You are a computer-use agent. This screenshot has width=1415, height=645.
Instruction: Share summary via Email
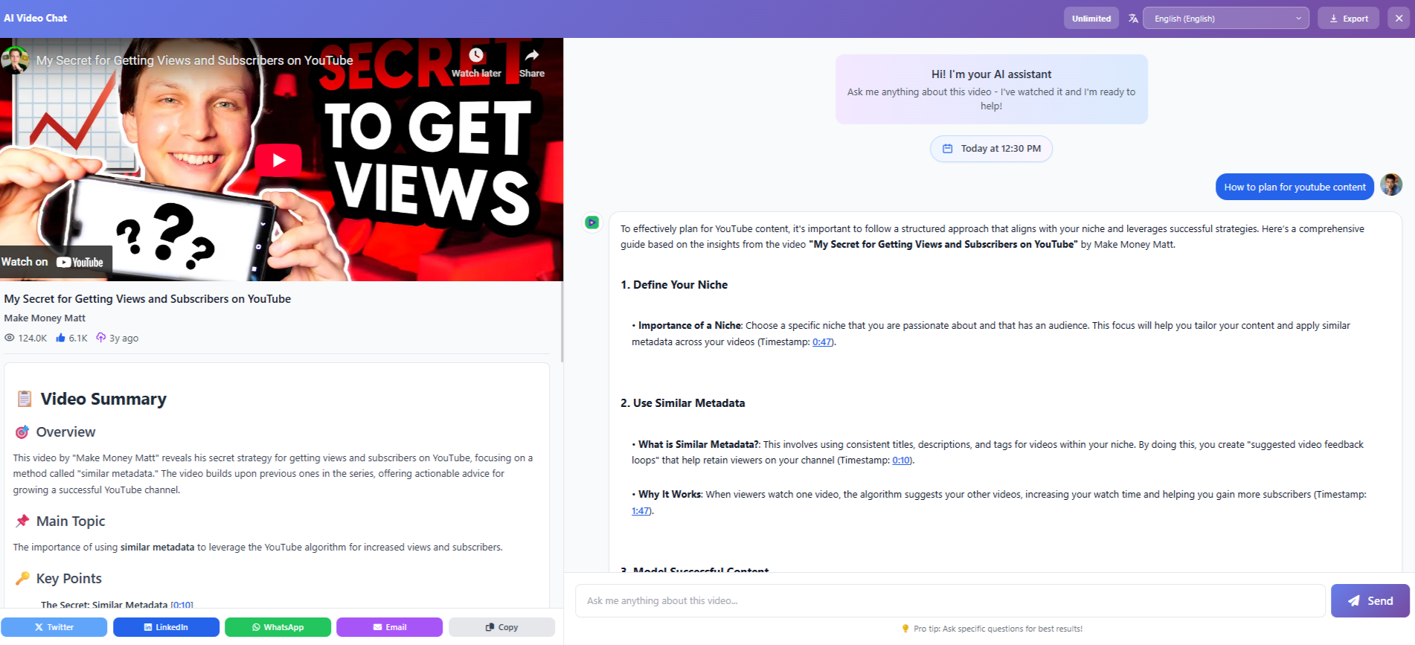coord(389,627)
